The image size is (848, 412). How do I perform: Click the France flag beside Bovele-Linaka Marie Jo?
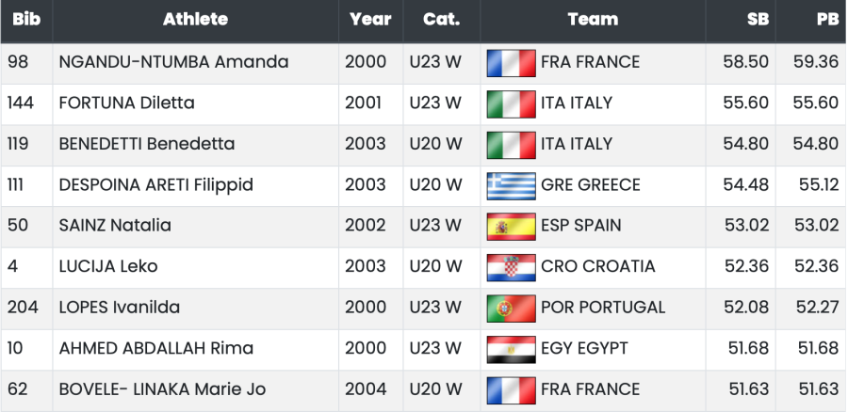point(511,389)
